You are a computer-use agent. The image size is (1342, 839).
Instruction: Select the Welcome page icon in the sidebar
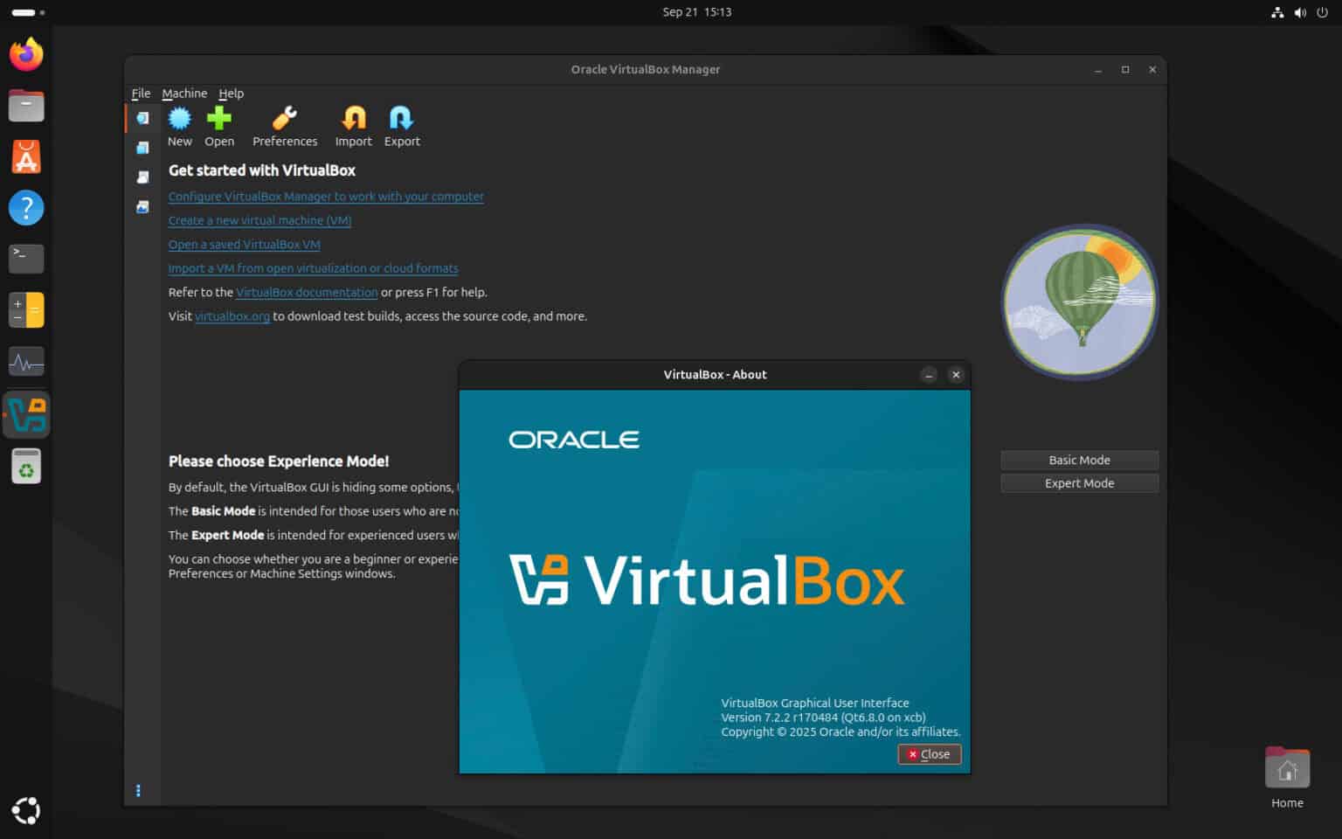(x=142, y=117)
